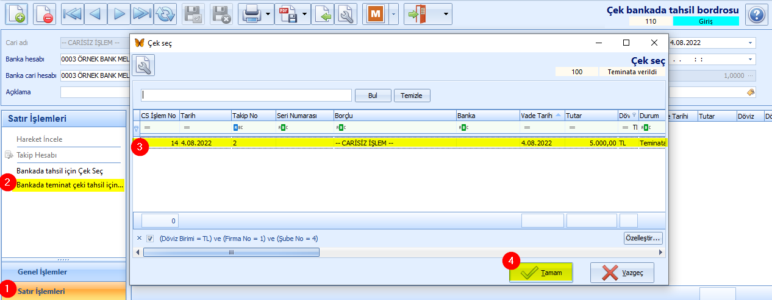Click the butterfly icon in the Çek seç title bar
The image size is (772, 300).
[139, 43]
